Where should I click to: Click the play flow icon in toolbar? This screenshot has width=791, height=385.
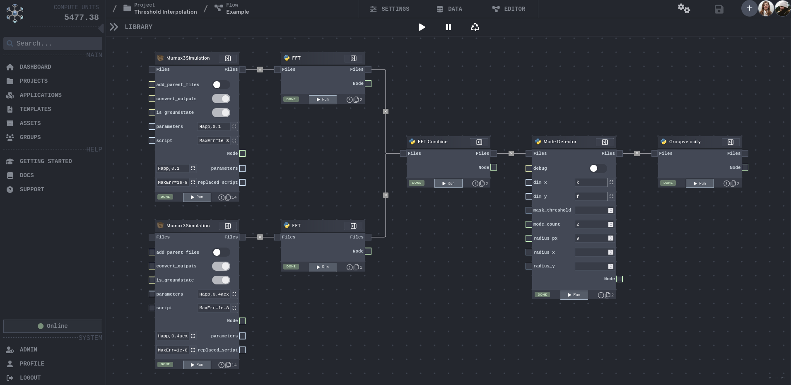click(x=422, y=27)
